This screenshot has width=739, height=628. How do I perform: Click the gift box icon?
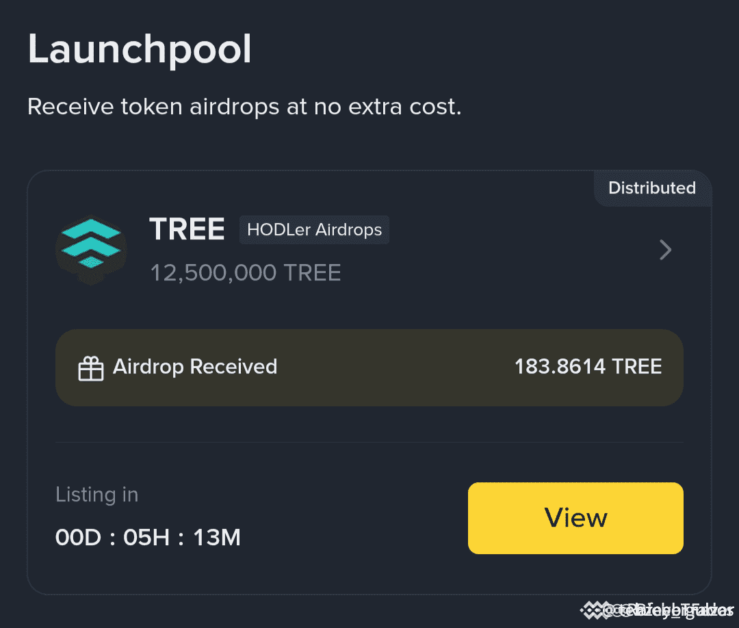click(x=91, y=368)
